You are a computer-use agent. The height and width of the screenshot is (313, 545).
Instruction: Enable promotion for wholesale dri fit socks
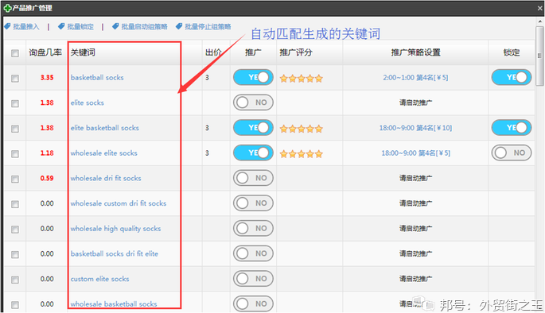(253, 178)
